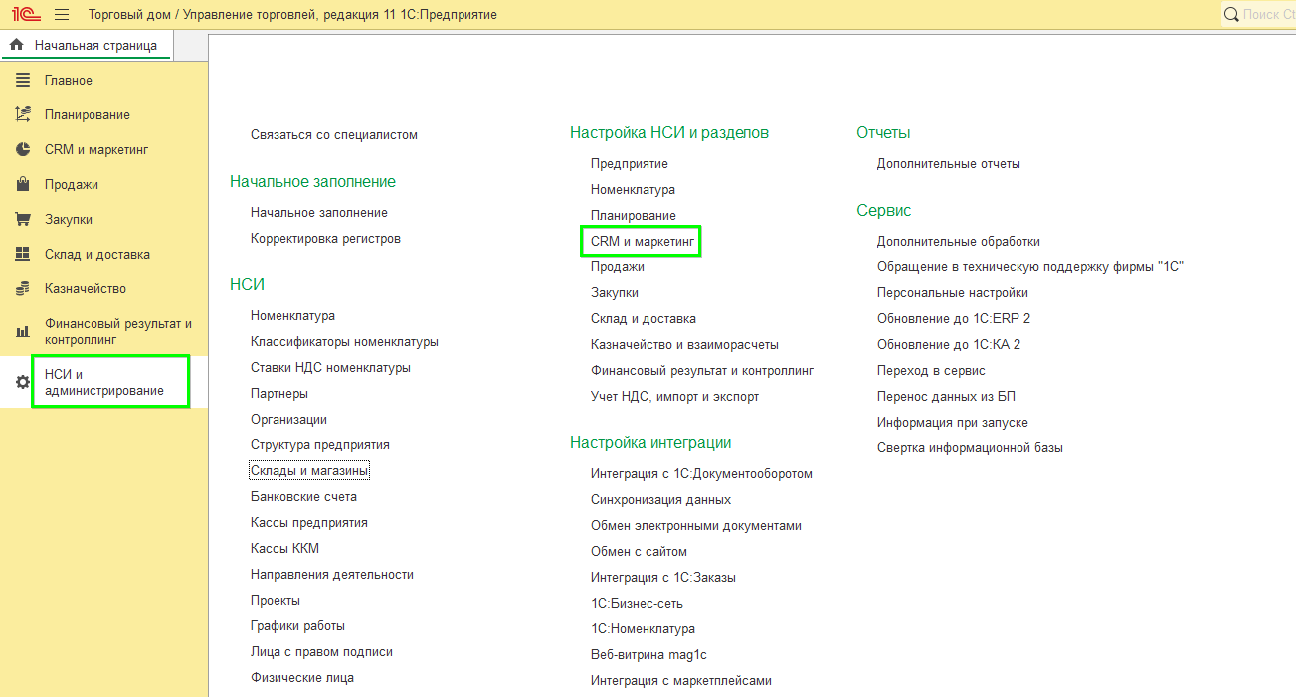Open Персональные настройки
Image resolution: width=1296 pixels, height=697 pixels.
pyautogui.click(x=953, y=292)
